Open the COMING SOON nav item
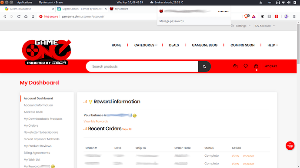Viewport: 300px width, 168px height. (x=243, y=45)
